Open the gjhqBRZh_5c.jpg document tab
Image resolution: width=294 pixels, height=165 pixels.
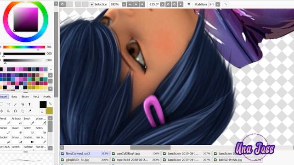(x=85, y=160)
